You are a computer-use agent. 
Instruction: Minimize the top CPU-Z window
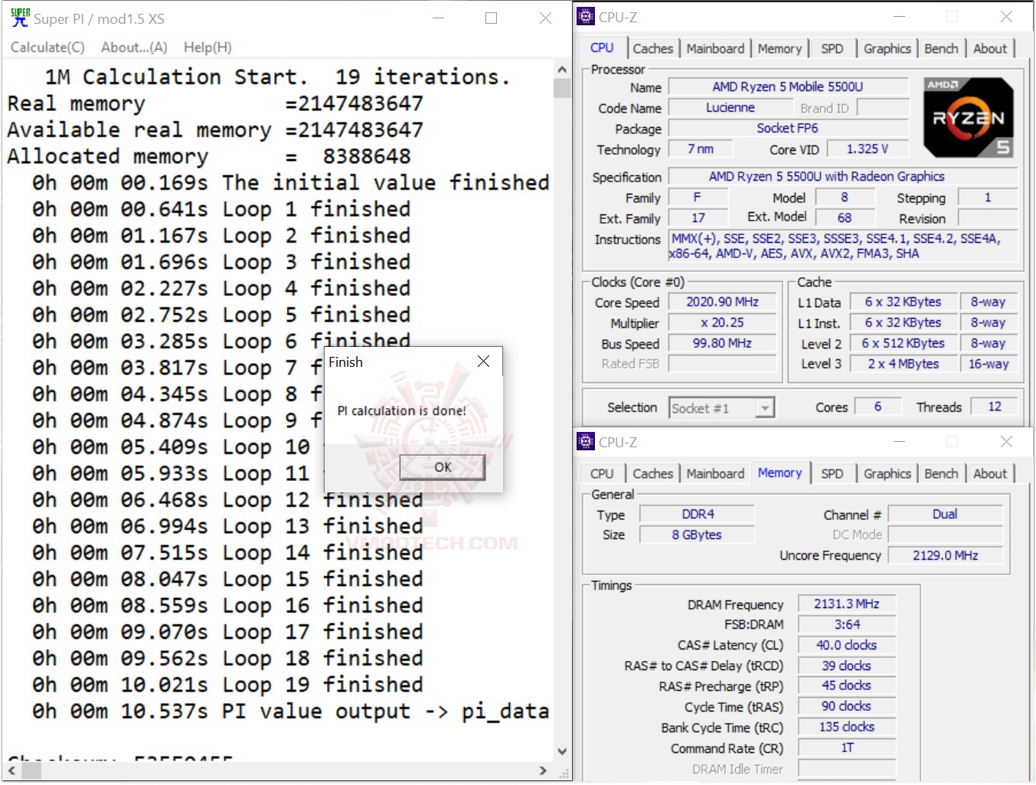[x=899, y=16]
